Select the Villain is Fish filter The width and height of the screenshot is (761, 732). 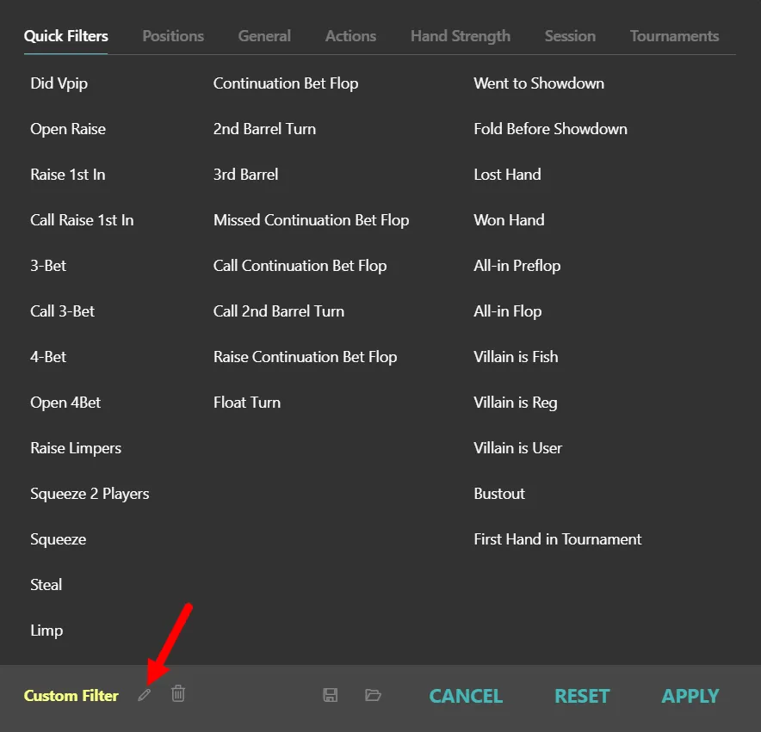pyautogui.click(x=516, y=357)
